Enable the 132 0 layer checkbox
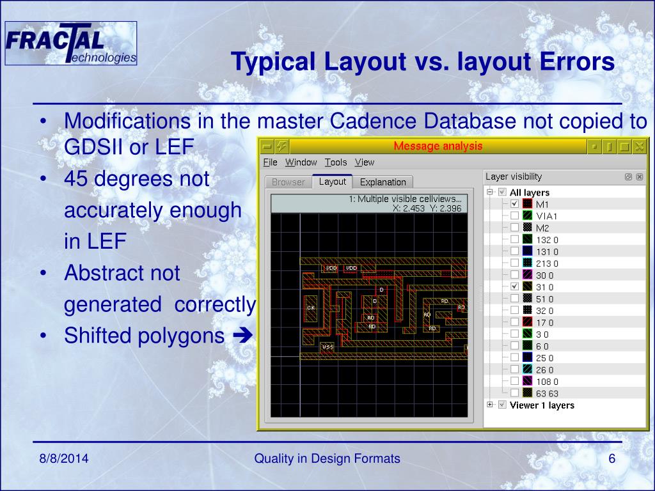 (515, 239)
